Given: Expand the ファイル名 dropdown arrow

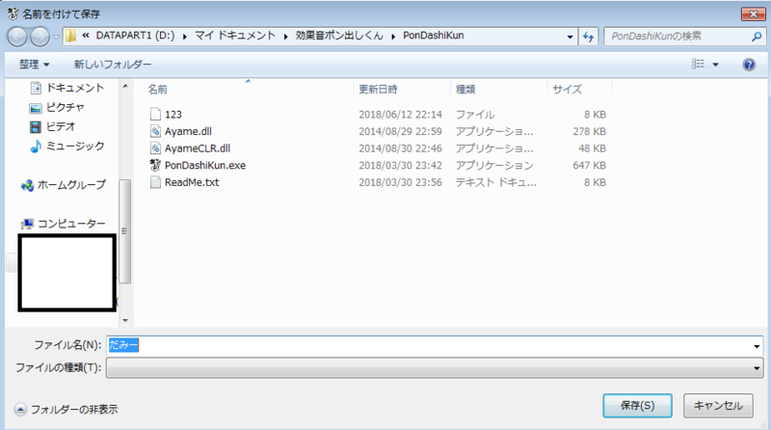Looking at the screenshot, I should [x=757, y=346].
